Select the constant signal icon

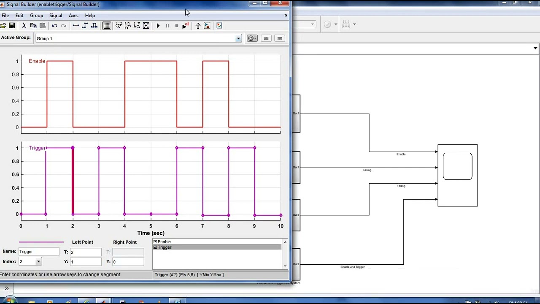[76, 26]
